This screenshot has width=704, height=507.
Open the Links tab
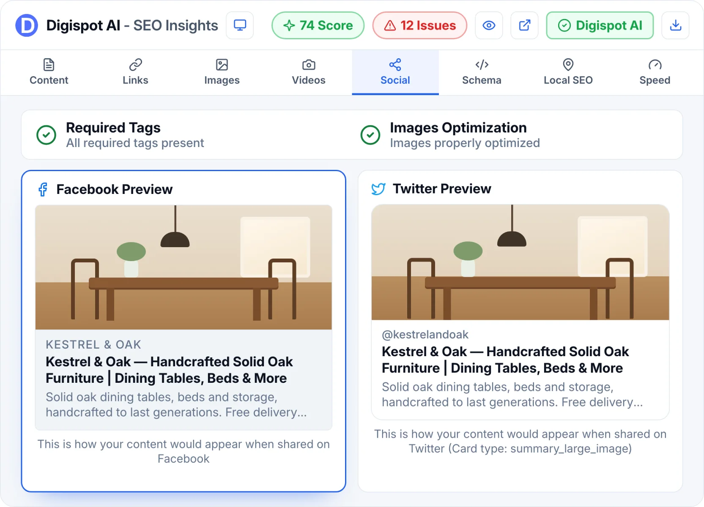click(135, 72)
